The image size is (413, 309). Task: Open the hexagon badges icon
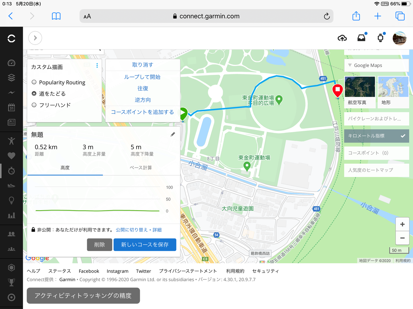11,267
